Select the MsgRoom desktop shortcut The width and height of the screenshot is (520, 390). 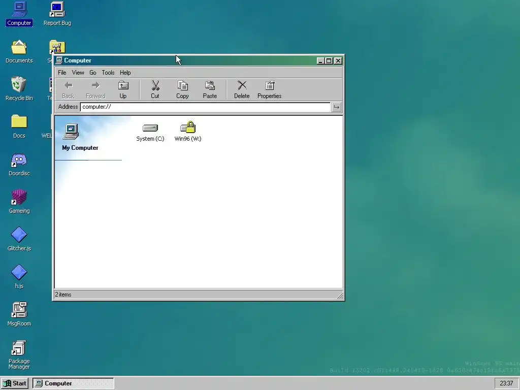point(19,314)
